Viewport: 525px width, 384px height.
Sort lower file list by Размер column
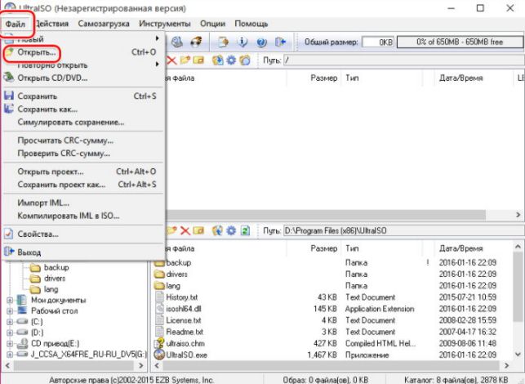(314, 248)
